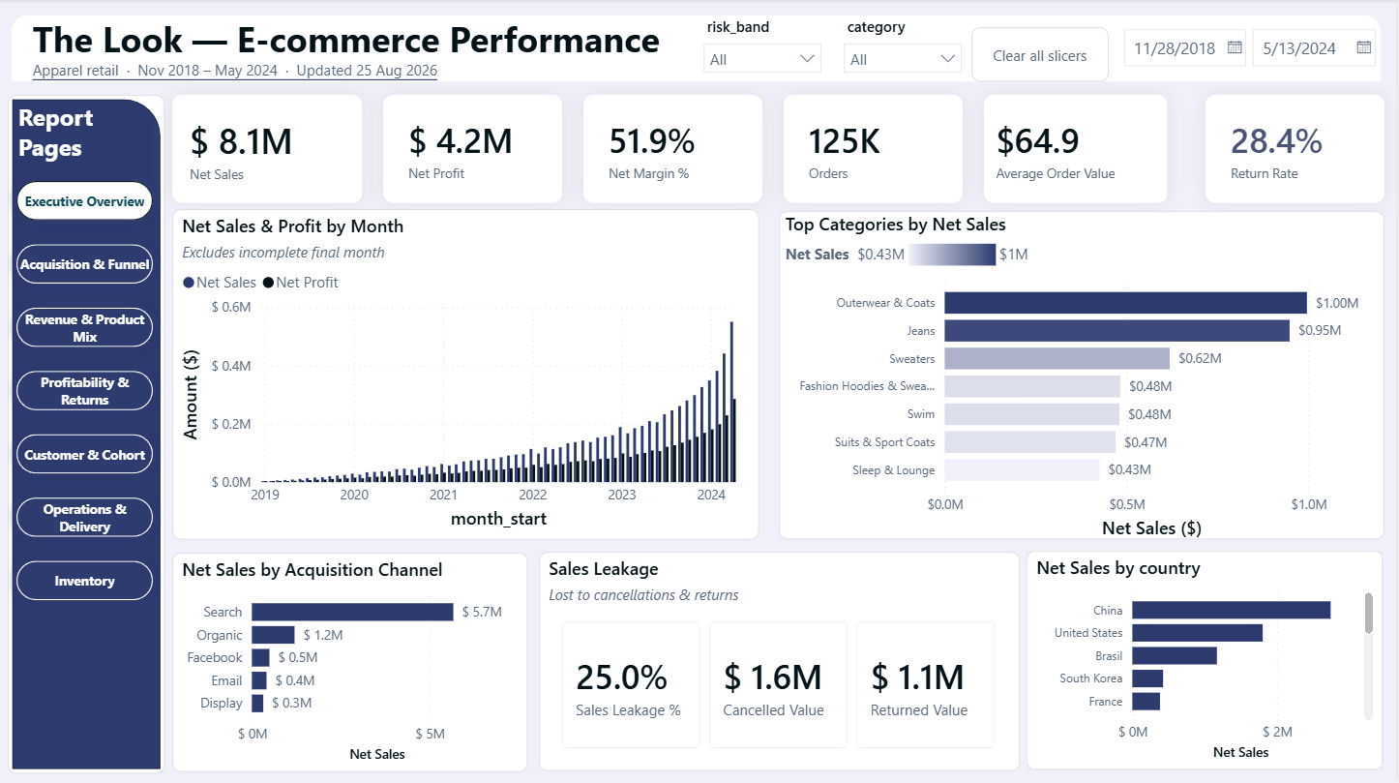Select the Search bar in Acquisition Channel chart
Viewport: 1399px width, 783px height.
(352, 612)
